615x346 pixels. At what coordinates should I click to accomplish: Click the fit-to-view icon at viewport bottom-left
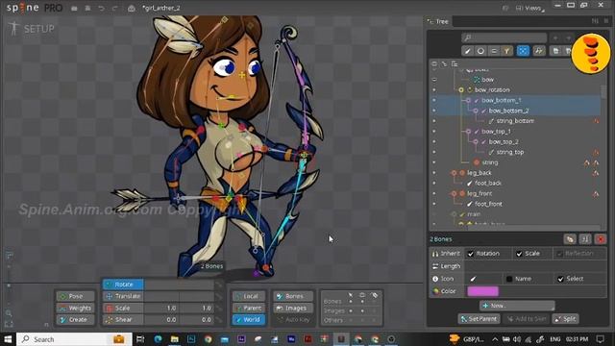pyautogui.click(x=9, y=325)
